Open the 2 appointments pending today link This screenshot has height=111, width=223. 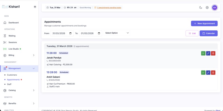(109, 8)
